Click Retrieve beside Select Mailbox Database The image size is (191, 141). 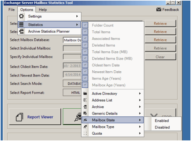[160, 40]
